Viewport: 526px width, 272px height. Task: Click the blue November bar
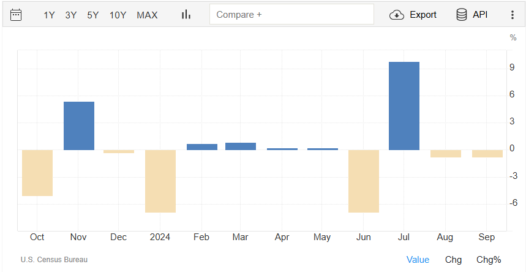(79, 126)
